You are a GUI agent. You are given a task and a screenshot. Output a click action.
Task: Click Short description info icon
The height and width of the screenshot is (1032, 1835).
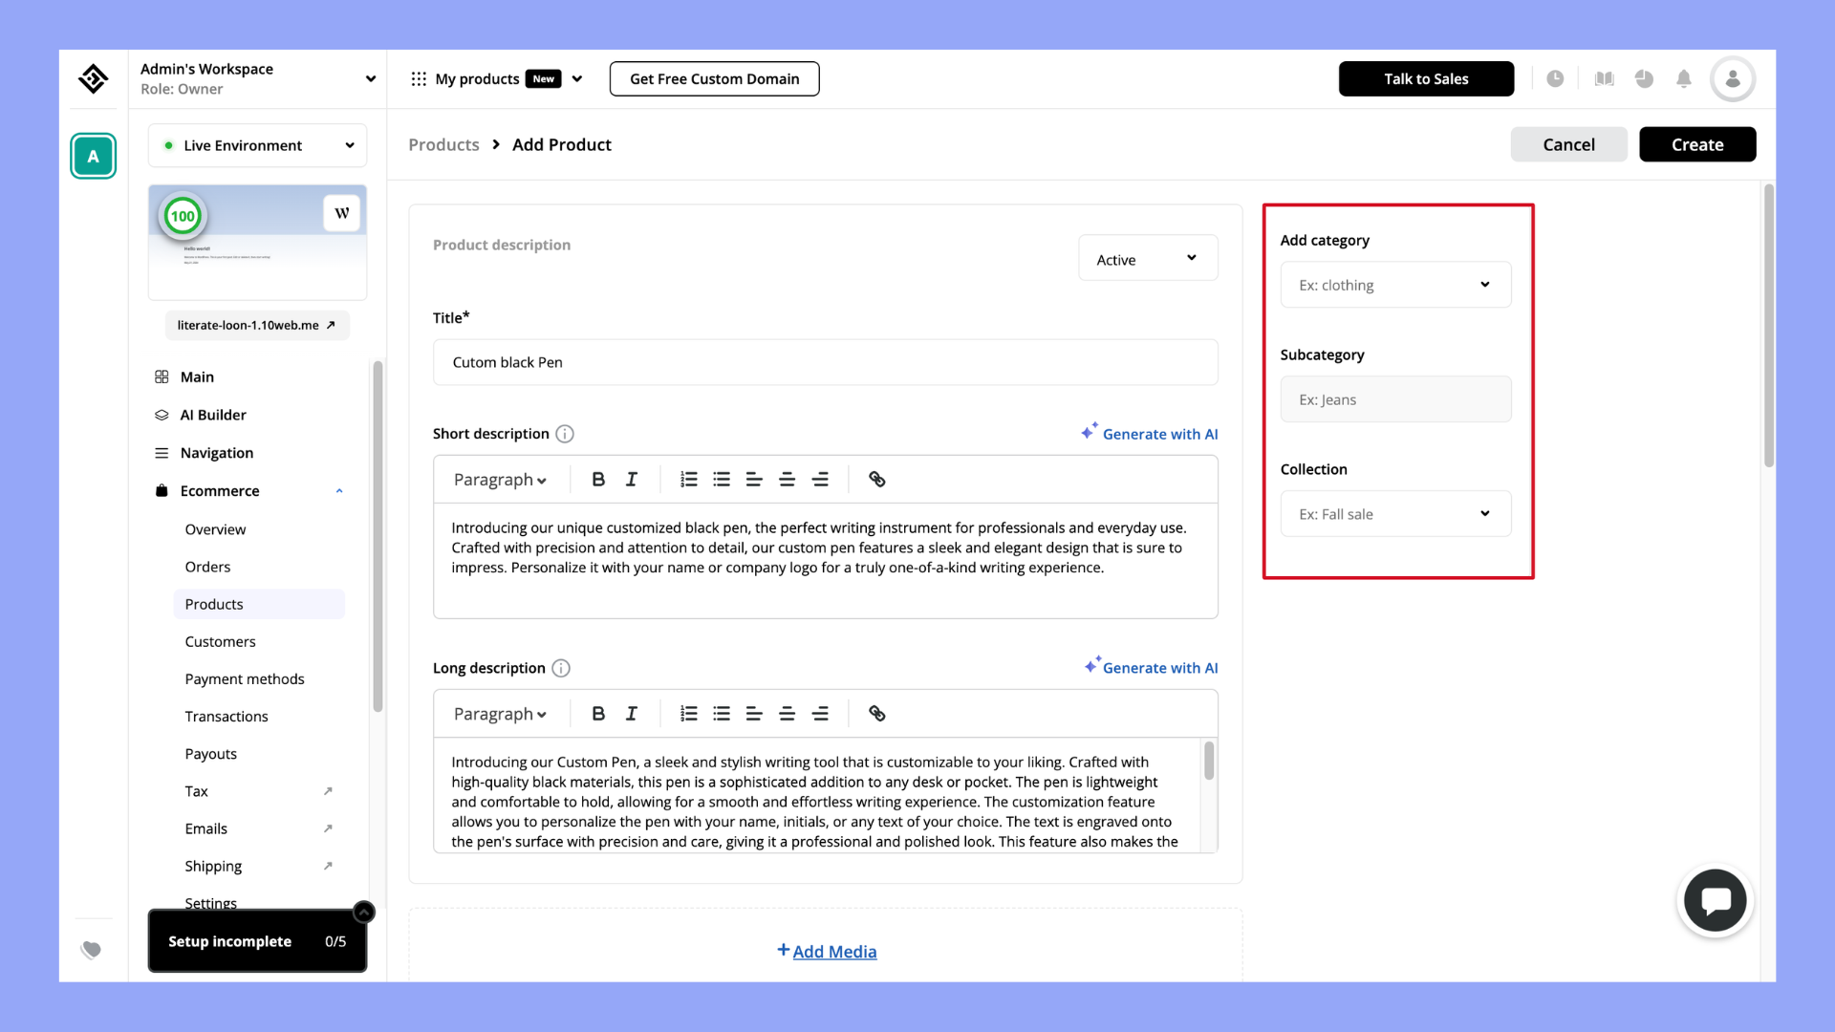(565, 434)
